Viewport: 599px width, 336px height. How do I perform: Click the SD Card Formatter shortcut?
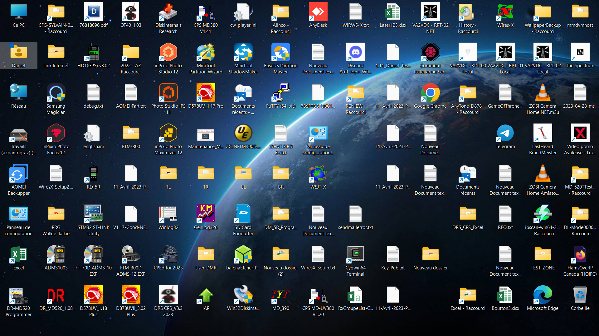click(x=243, y=214)
